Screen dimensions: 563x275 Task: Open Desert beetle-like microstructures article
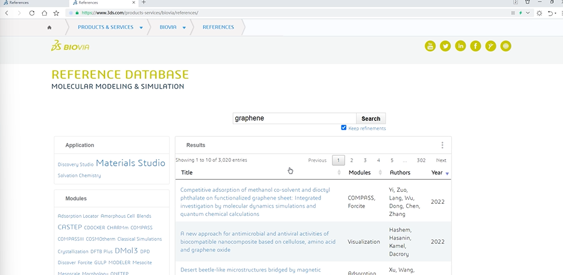(x=250, y=270)
